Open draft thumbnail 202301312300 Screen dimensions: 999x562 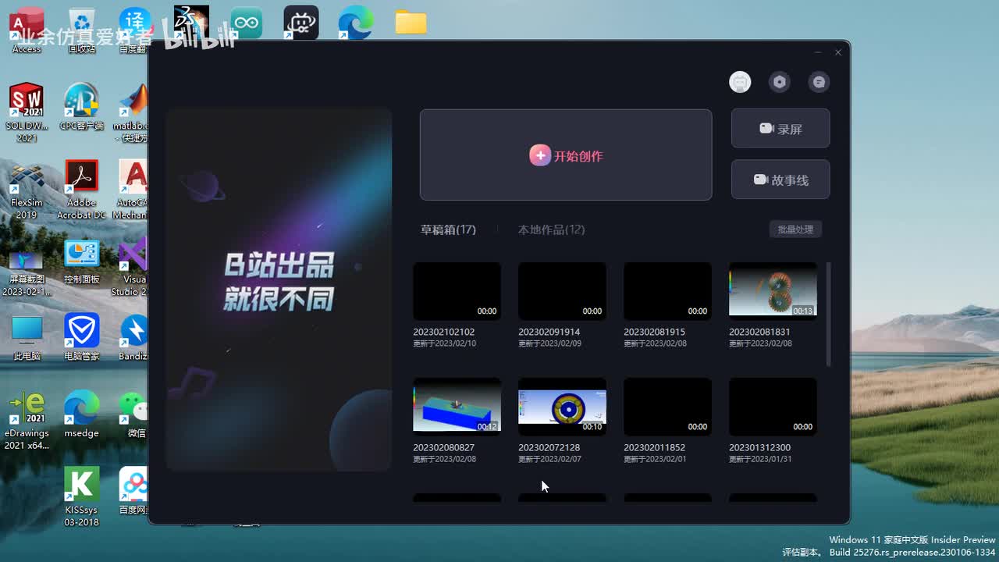[x=773, y=407]
